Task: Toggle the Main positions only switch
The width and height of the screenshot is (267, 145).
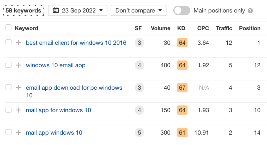Action: pos(182,11)
